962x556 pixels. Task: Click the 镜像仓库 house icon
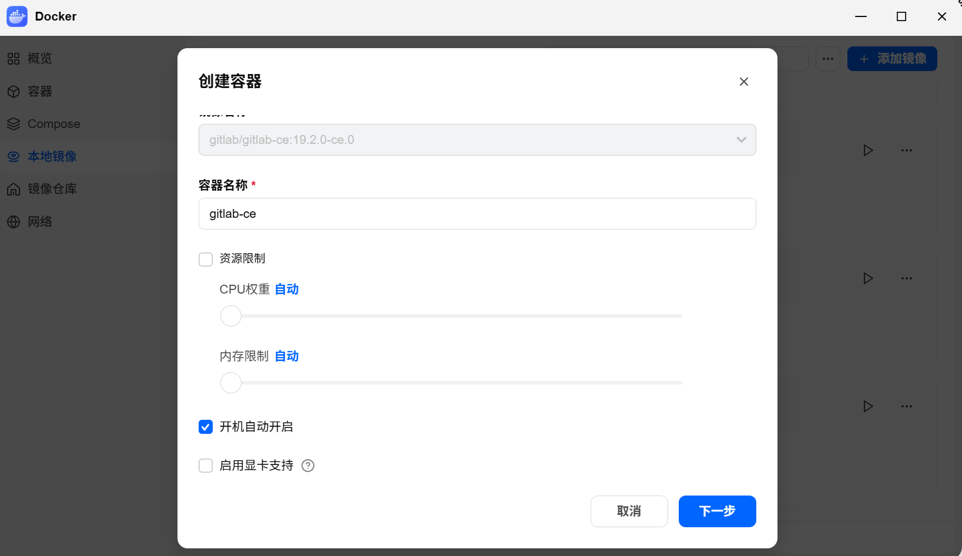click(x=14, y=189)
